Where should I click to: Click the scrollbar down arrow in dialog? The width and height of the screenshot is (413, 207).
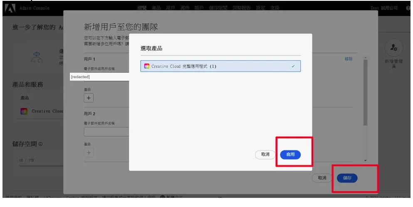point(365,160)
